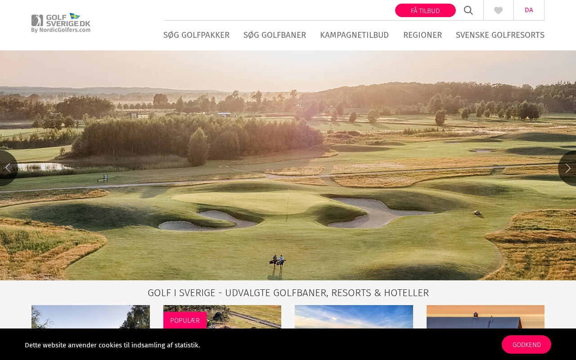The image size is (576, 360).
Task: View the third featured course thumbnail
Action: pos(354,317)
